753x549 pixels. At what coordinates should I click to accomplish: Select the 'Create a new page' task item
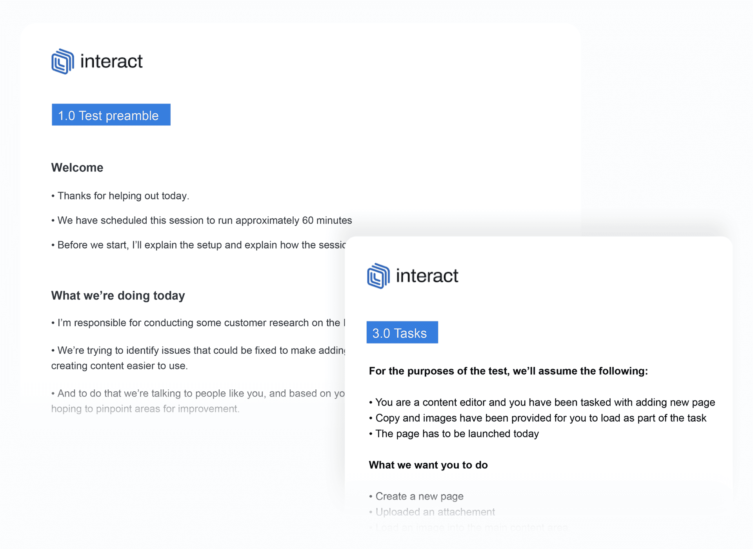click(x=416, y=496)
